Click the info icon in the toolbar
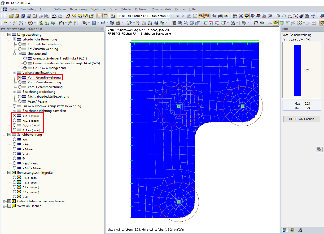Image resolution: width=324 pixels, height=234 pixels. click(301, 16)
